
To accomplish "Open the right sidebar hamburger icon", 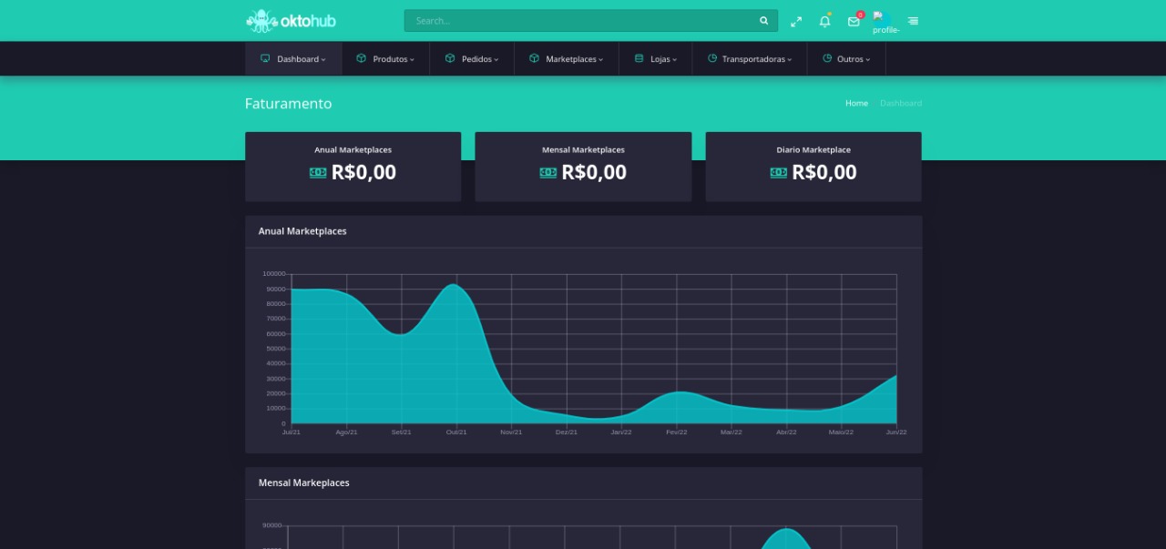I will pyautogui.click(x=913, y=21).
